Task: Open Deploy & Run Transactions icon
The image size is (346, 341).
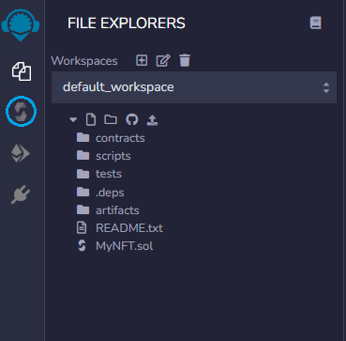Action: click(x=21, y=154)
